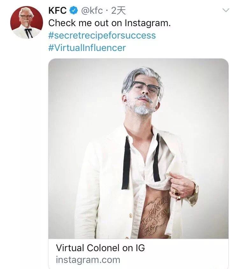
Task: Click the Colonel's gray hair in photo
Action: point(140,75)
